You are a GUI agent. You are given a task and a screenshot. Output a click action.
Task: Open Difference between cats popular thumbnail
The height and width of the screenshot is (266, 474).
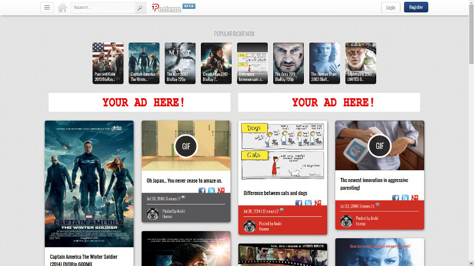pos(252,63)
